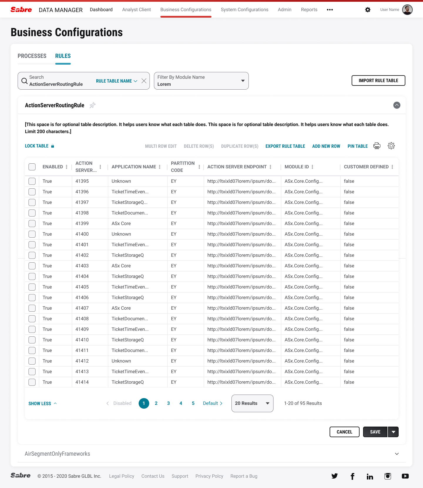Select the checkbox for row 41400

point(32,234)
